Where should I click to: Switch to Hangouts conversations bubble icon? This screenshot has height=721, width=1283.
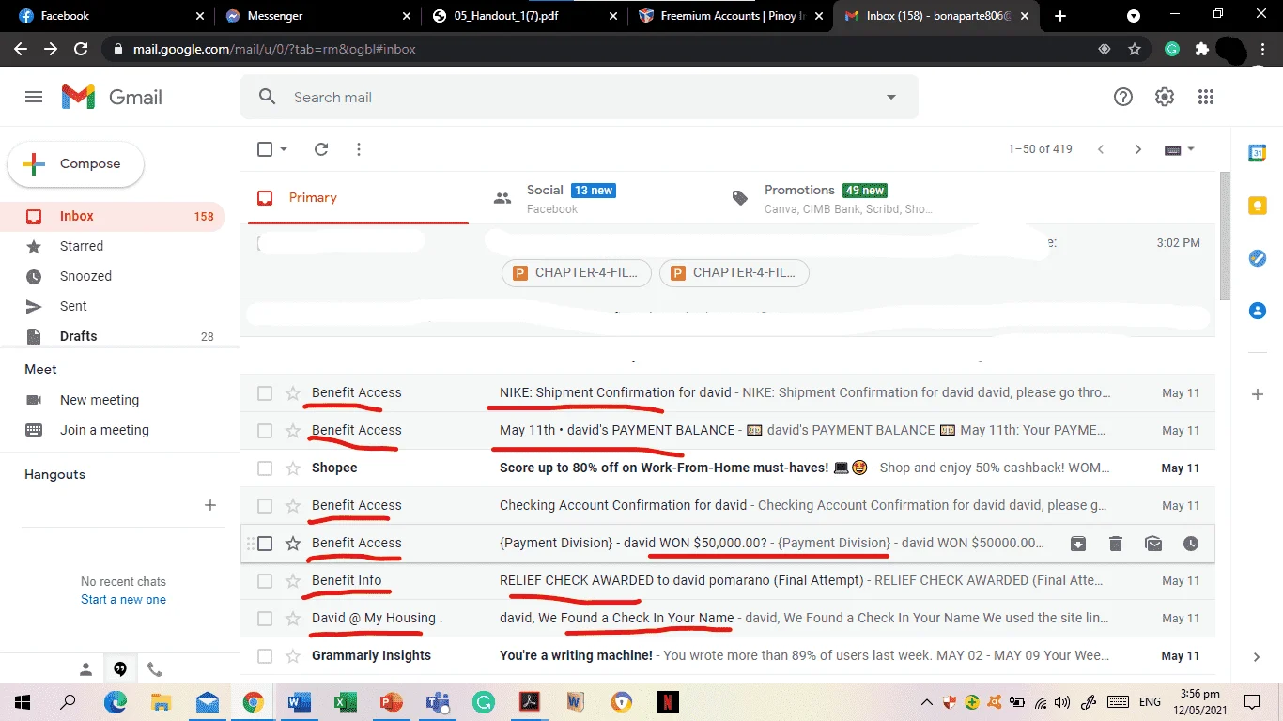coord(120,669)
